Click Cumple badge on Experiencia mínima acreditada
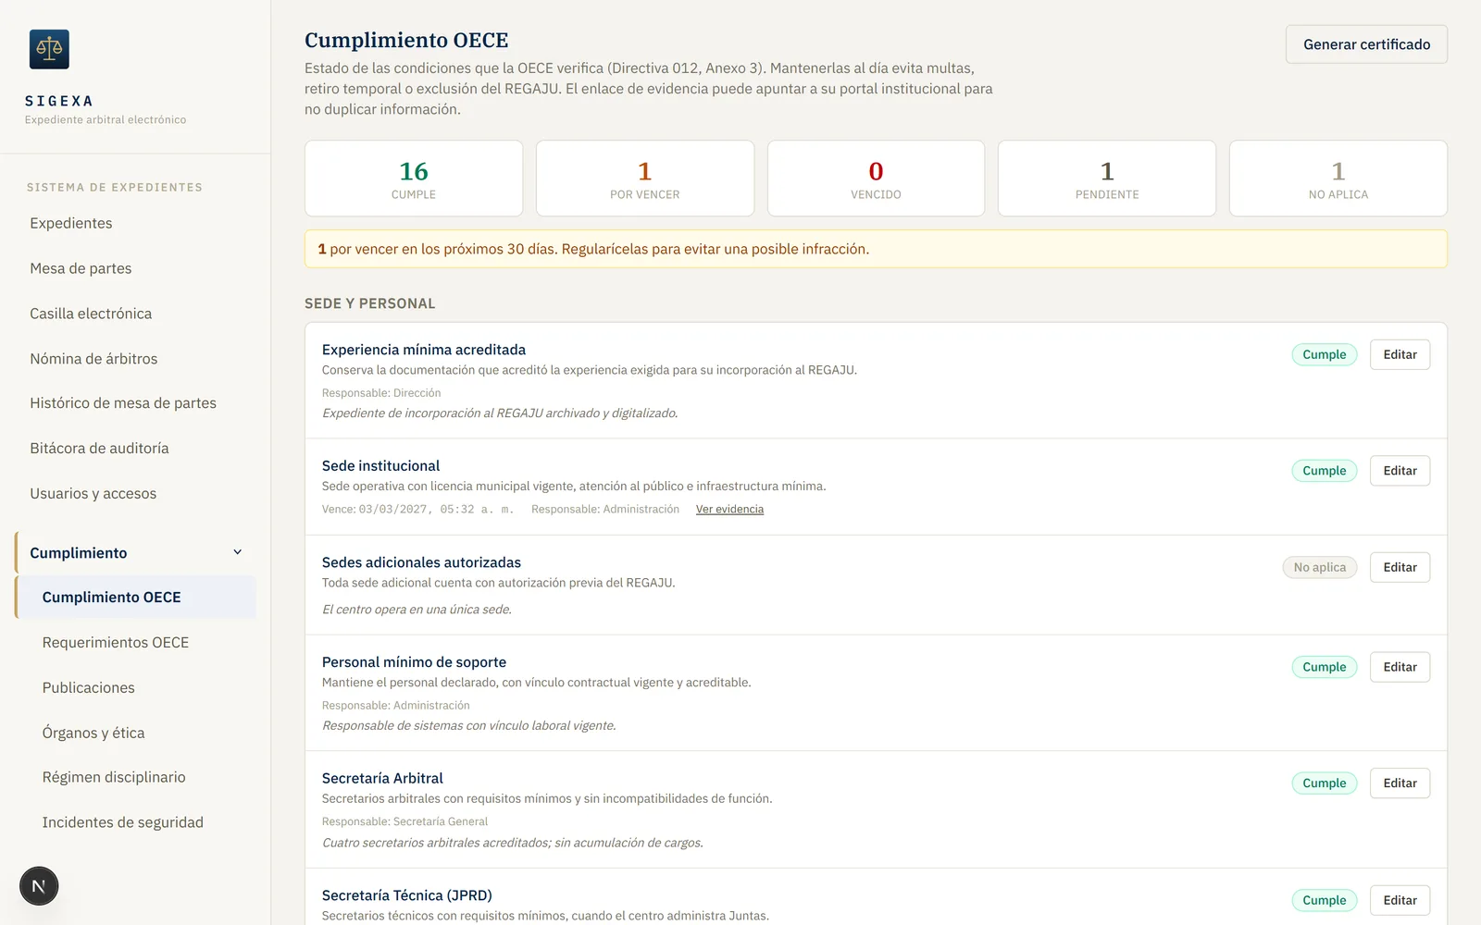Image resolution: width=1481 pixels, height=925 pixels. click(x=1325, y=354)
